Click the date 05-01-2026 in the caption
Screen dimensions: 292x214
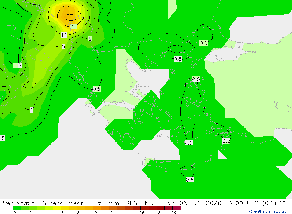(200, 203)
